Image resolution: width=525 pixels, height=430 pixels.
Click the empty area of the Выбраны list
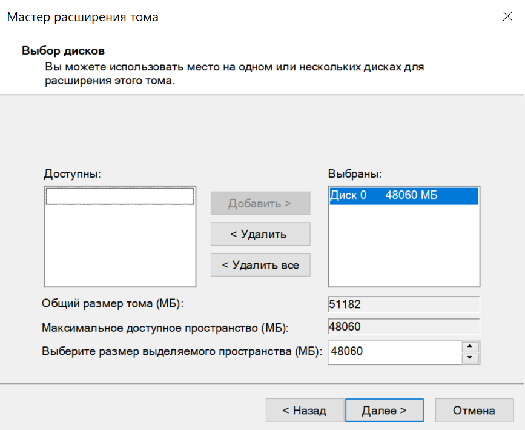click(403, 249)
